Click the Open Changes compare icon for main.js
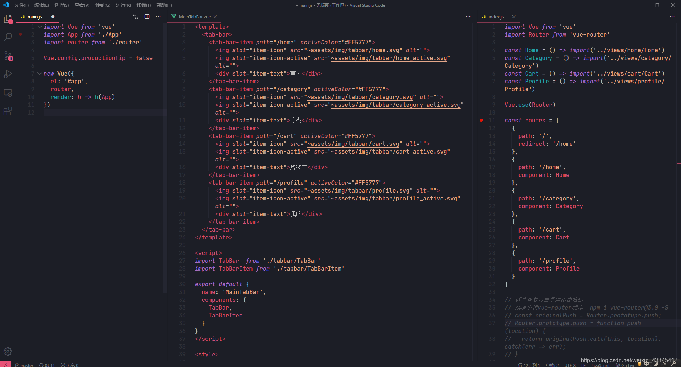 tap(136, 17)
